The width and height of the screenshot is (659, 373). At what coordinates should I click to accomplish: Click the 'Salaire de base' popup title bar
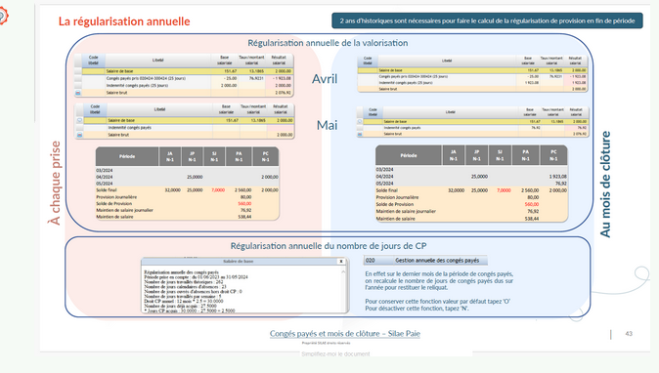pos(240,261)
